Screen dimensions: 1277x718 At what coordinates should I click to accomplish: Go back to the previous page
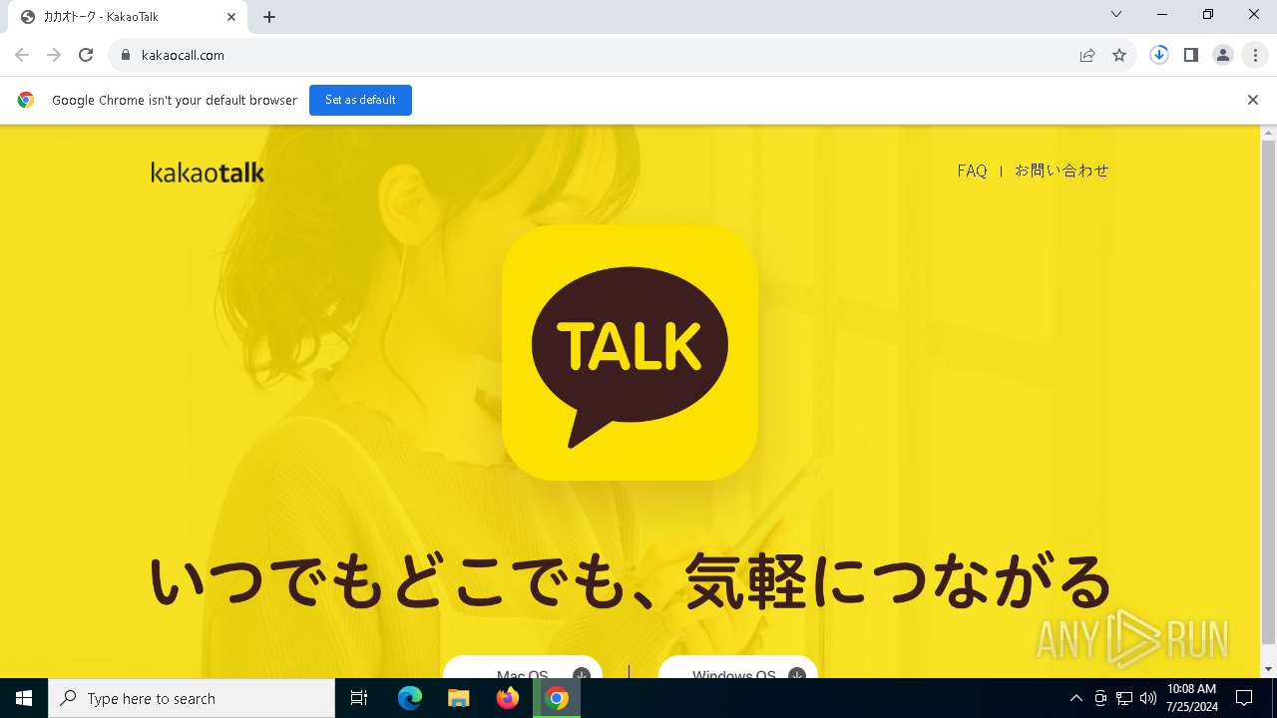(22, 55)
